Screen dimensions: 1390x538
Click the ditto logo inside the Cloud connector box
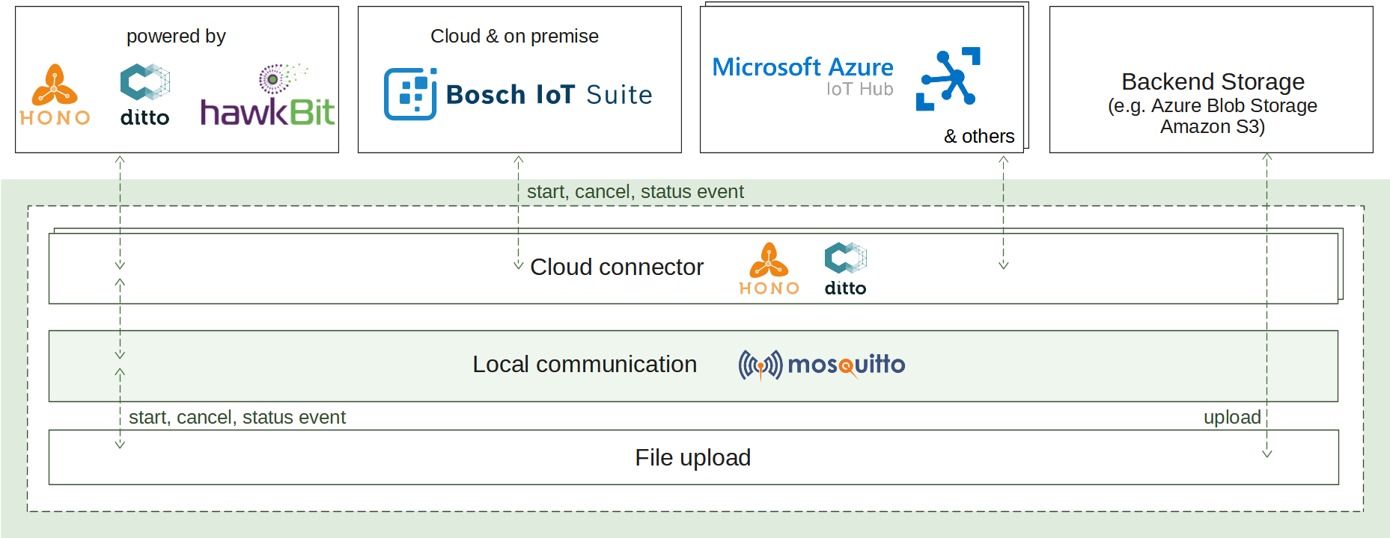[846, 269]
